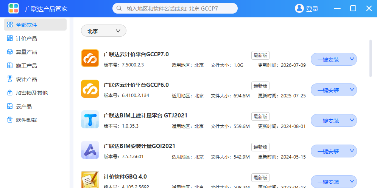The image size is (377, 188).
Task: Click the vertical scrollbar of software list
Action: 371,58
